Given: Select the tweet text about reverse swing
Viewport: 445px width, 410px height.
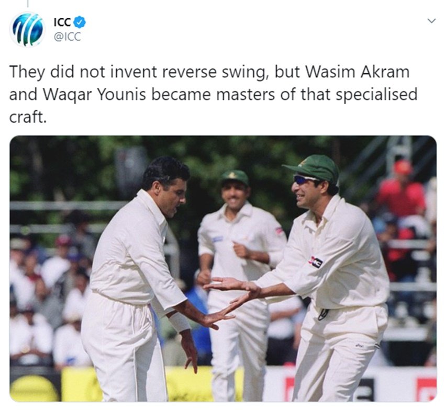Looking at the screenshot, I should [214, 95].
